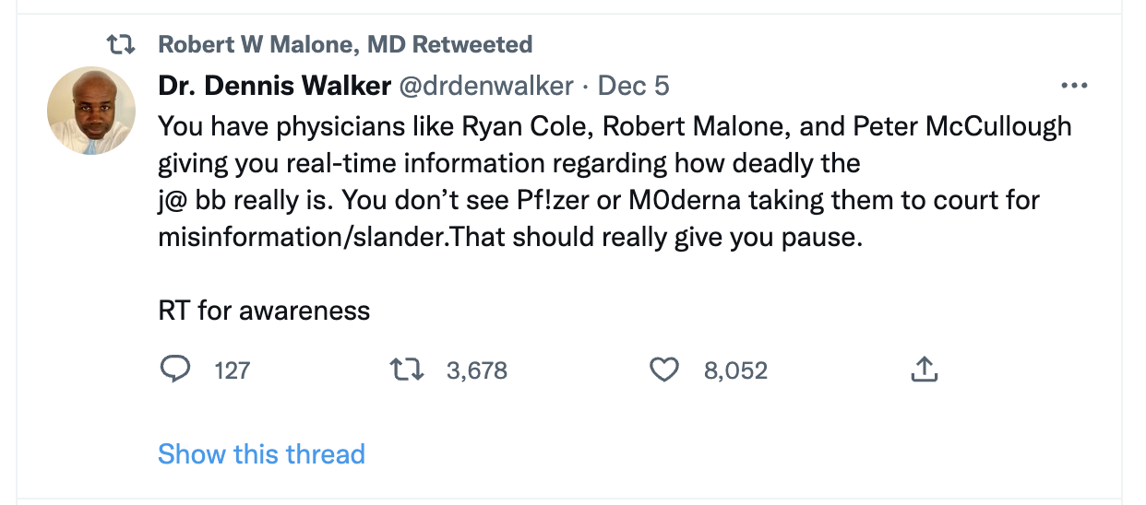This screenshot has height=505, width=1146.
Task: Click the 8,052 likes count
Action: click(735, 370)
